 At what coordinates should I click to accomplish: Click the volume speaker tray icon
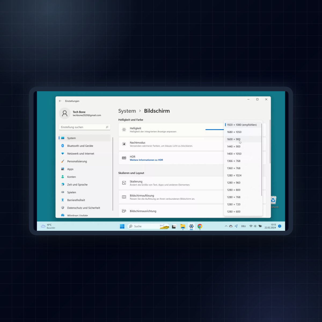(255, 226)
